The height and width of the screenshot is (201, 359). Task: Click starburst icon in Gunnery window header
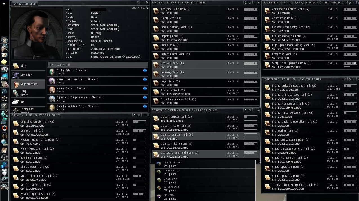click(x=135, y=115)
